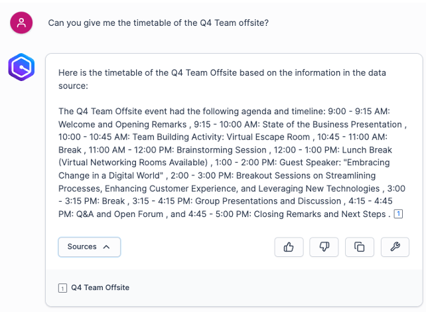Click inline citation marker 1 in the response

tap(398, 214)
